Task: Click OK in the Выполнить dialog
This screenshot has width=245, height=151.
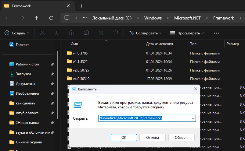Action: (124, 138)
